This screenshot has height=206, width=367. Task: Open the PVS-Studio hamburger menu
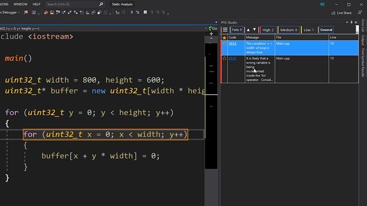[225, 30]
